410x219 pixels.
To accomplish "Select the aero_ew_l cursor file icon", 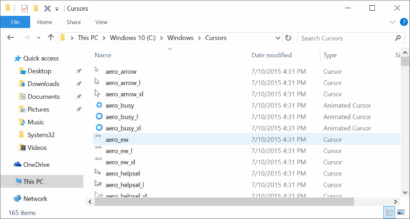I will pyautogui.click(x=98, y=147).
